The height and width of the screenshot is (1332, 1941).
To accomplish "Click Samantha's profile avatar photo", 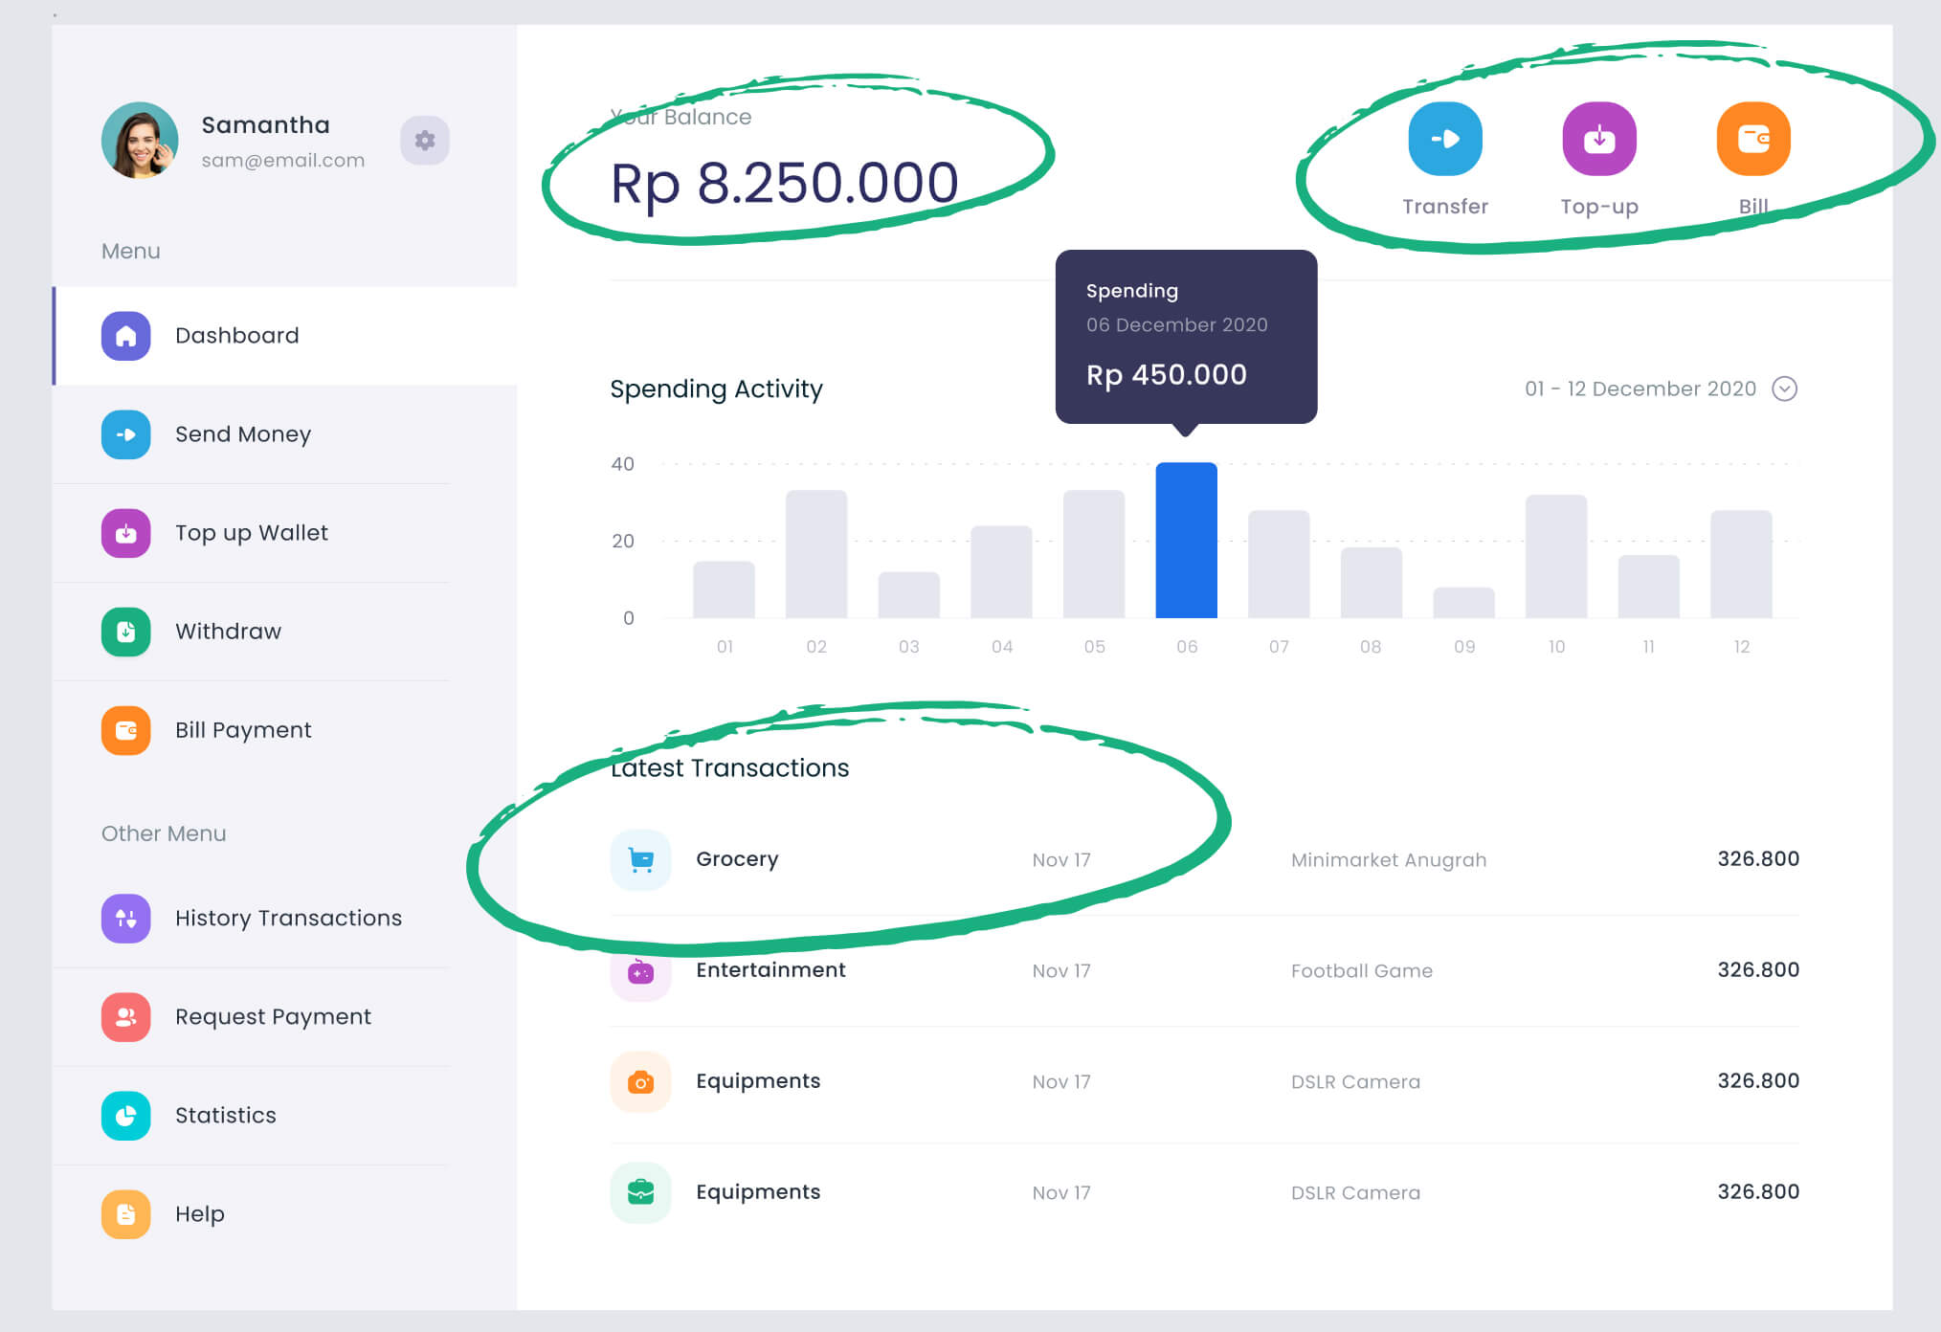I will (140, 141).
